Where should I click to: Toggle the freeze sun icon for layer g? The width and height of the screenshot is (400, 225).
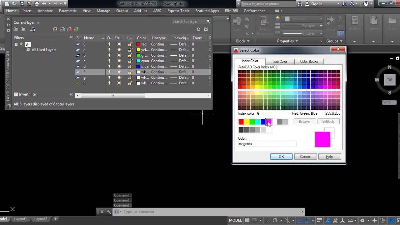tap(119, 77)
